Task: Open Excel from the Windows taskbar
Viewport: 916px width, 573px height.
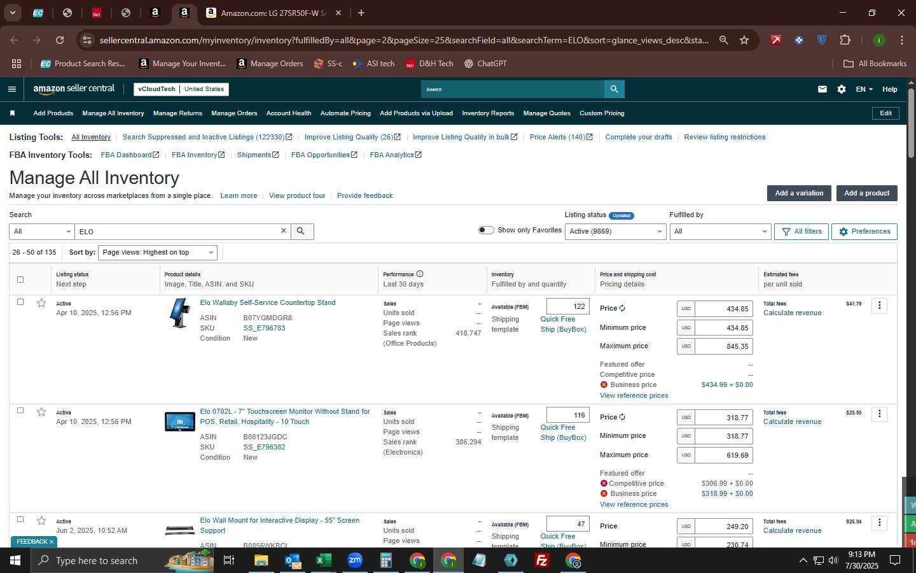Action: (323, 560)
